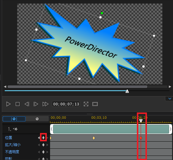Click the left square edge handle
The height and width of the screenshot is (160, 173).
click(36, 29)
